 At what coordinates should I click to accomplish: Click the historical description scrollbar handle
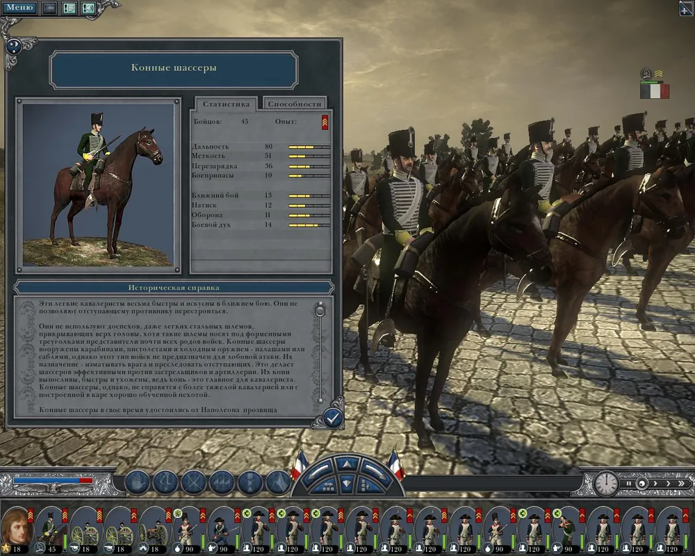click(x=320, y=311)
